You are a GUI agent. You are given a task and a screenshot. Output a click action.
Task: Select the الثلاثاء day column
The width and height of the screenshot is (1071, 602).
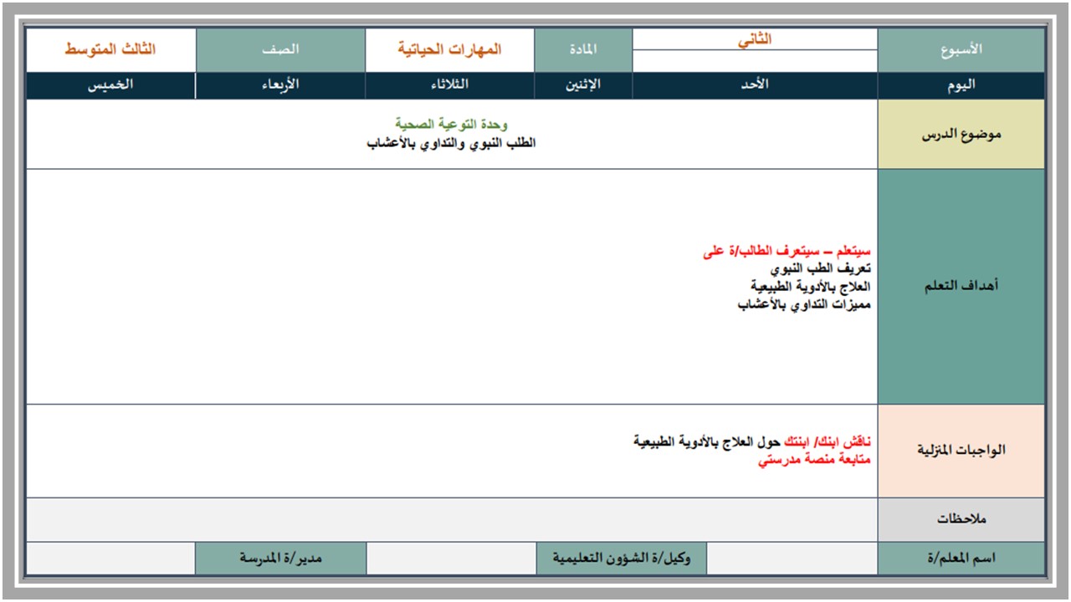click(x=449, y=85)
